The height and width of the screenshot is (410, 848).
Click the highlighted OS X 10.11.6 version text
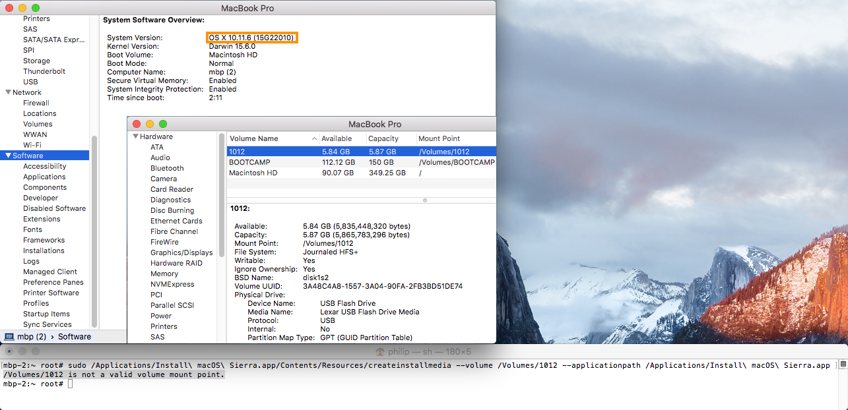click(251, 38)
